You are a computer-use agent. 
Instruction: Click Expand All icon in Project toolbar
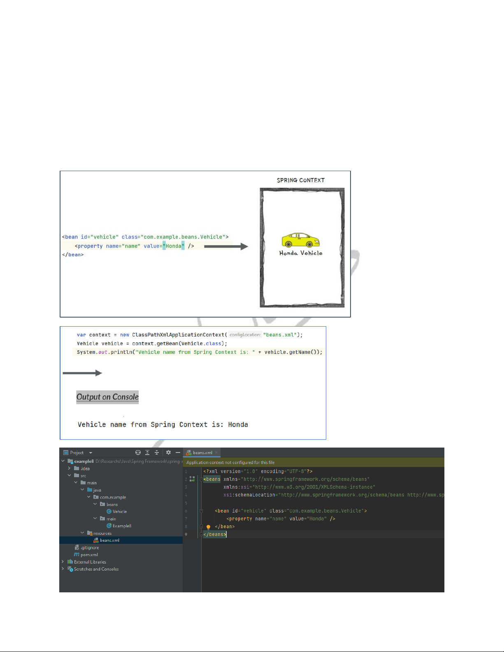click(x=147, y=452)
